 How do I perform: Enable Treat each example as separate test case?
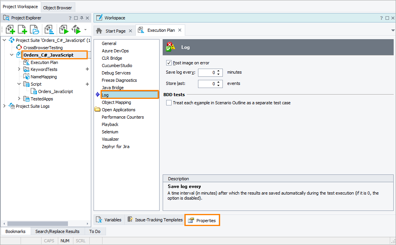click(169, 103)
